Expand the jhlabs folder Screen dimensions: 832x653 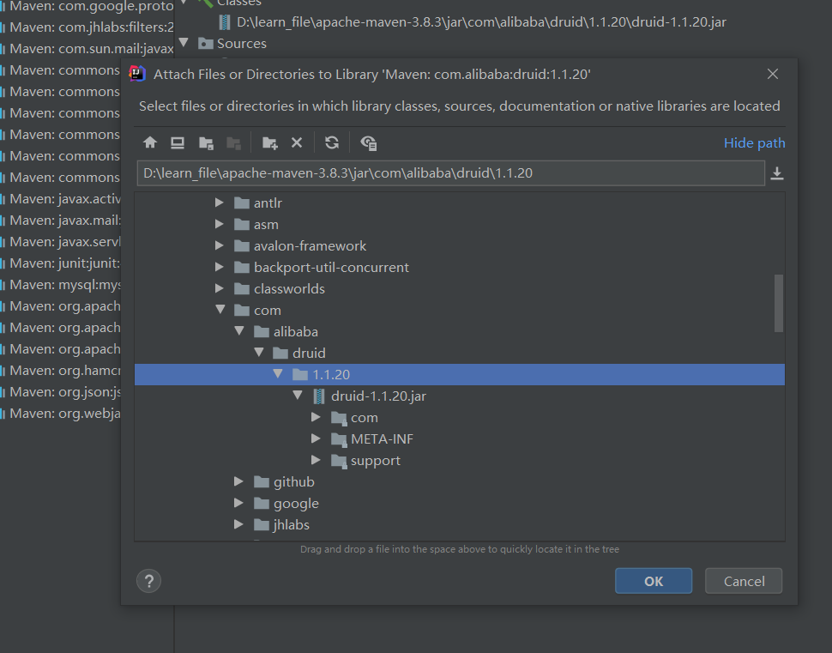point(238,524)
